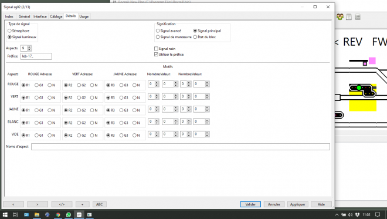Viewport: 387px width, 219px height.
Task: Select the Signal avancé radio option
Action: pyautogui.click(x=158, y=31)
